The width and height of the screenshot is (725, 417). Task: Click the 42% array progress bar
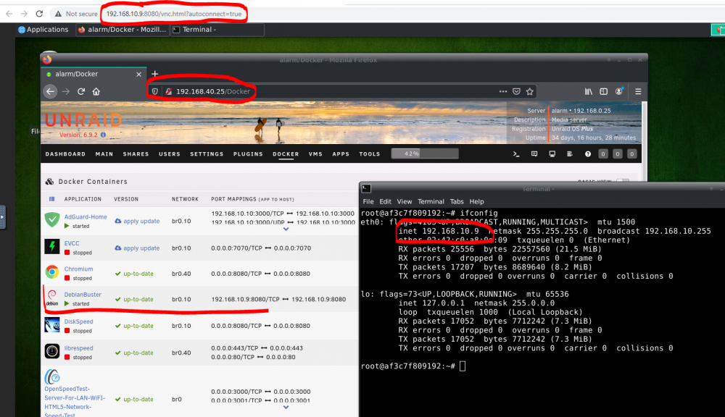tap(425, 153)
